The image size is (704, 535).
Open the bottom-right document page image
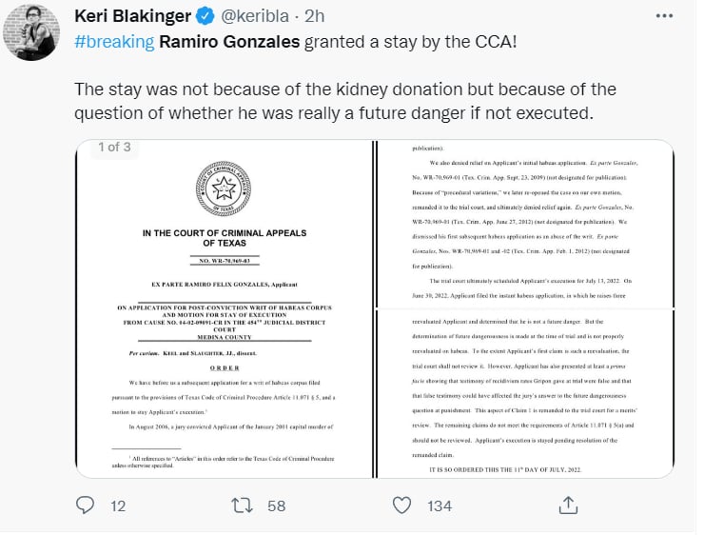[525, 394]
